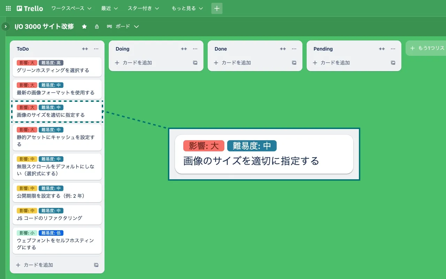
Task: Open the グリーンホスティングを選択する card
Action: (57, 67)
